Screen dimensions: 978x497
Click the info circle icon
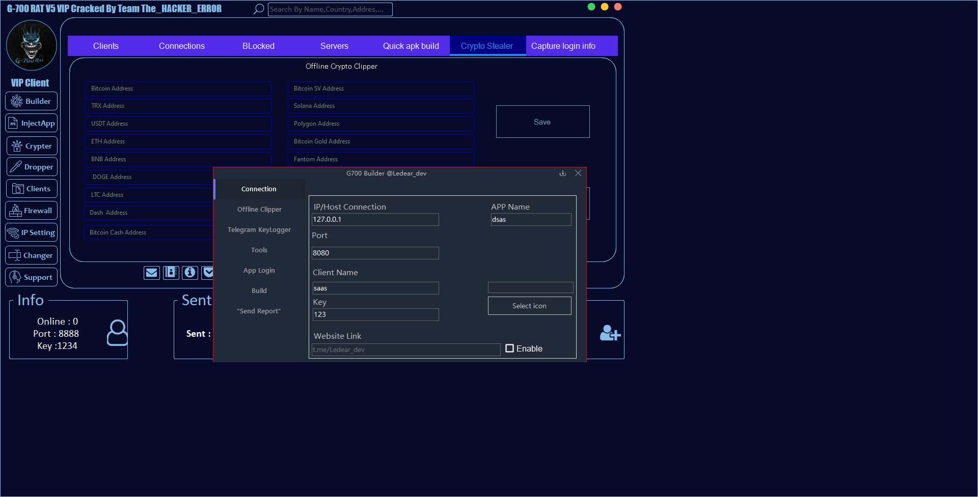pyautogui.click(x=190, y=273)
